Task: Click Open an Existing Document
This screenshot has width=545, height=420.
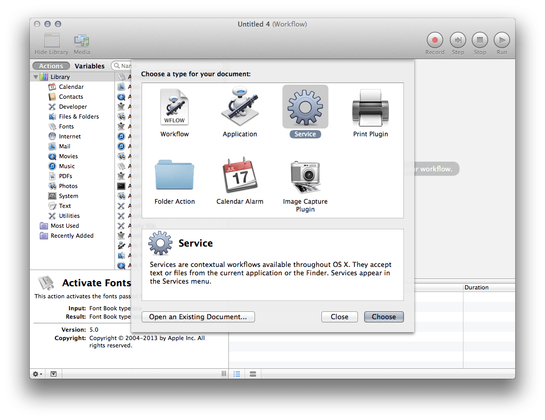Action: pyautogui.click(x=198, y=317)
